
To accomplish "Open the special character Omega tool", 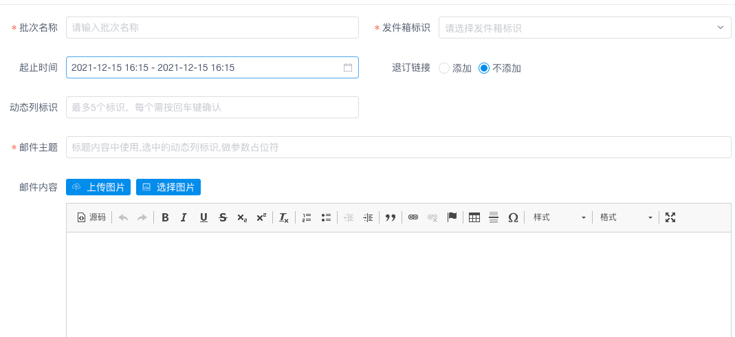I will (513, 217).
